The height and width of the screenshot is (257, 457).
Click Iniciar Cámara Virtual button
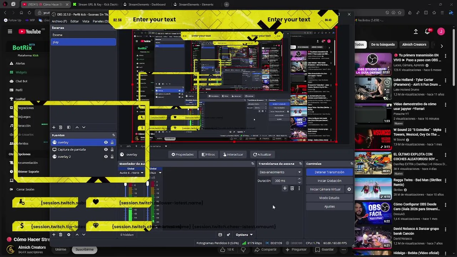coord(325,189)
